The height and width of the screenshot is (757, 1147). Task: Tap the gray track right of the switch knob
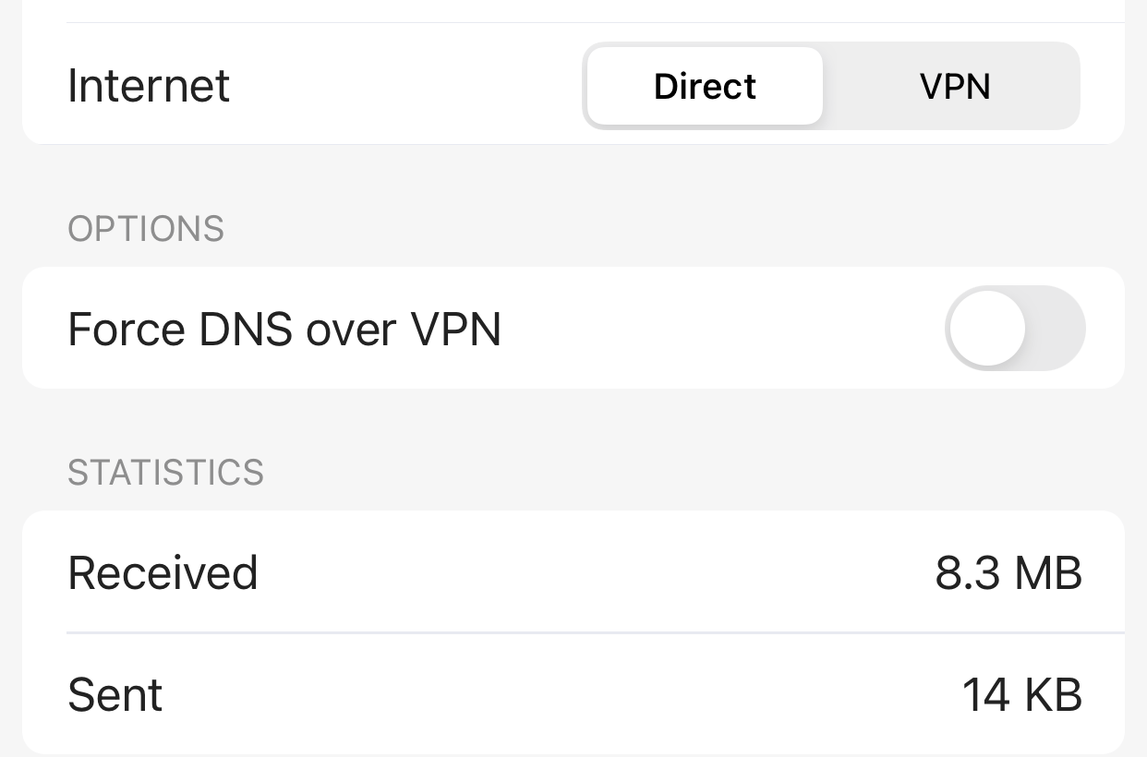1056,329
